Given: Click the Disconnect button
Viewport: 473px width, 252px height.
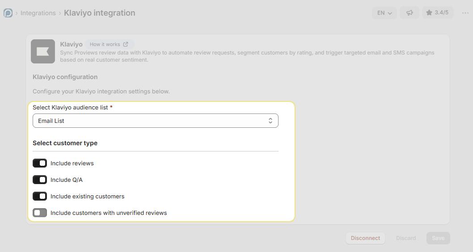Looking at the screenshot, I should (x=365, y=238).
